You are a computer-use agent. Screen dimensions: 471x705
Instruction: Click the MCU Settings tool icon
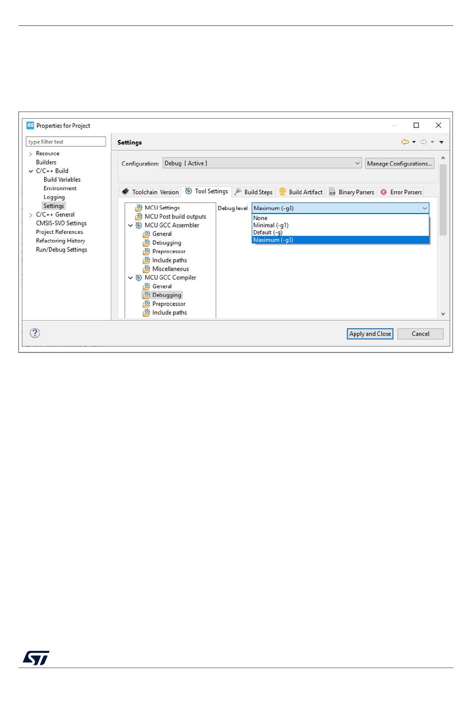point(139,208)
